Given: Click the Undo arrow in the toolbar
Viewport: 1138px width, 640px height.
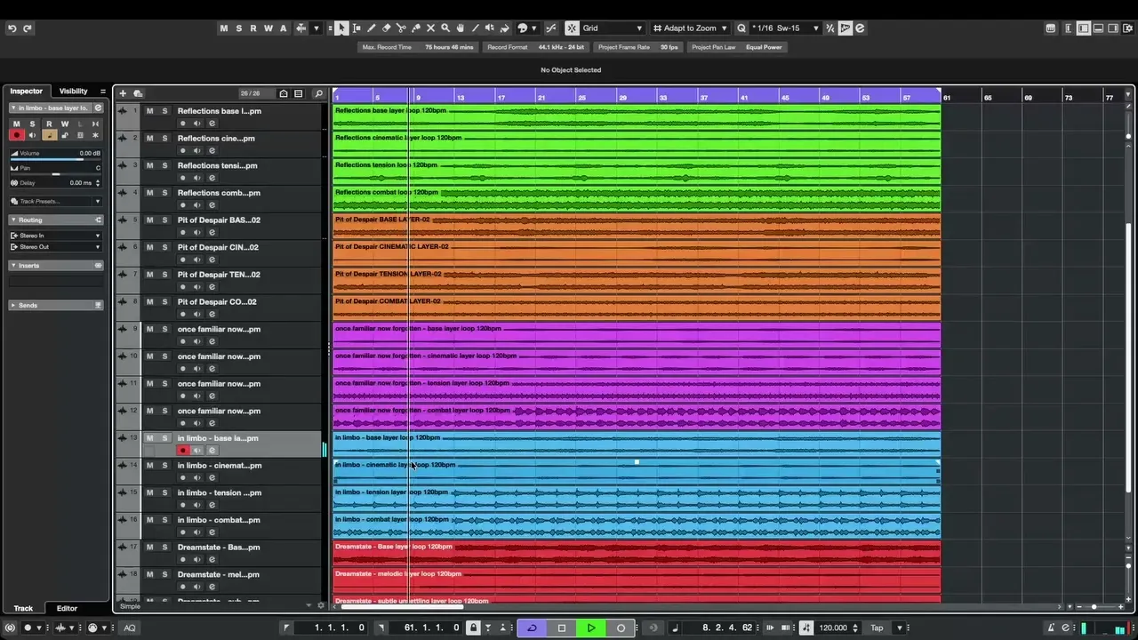Looking at the screenshot, I should coord(12,28).
